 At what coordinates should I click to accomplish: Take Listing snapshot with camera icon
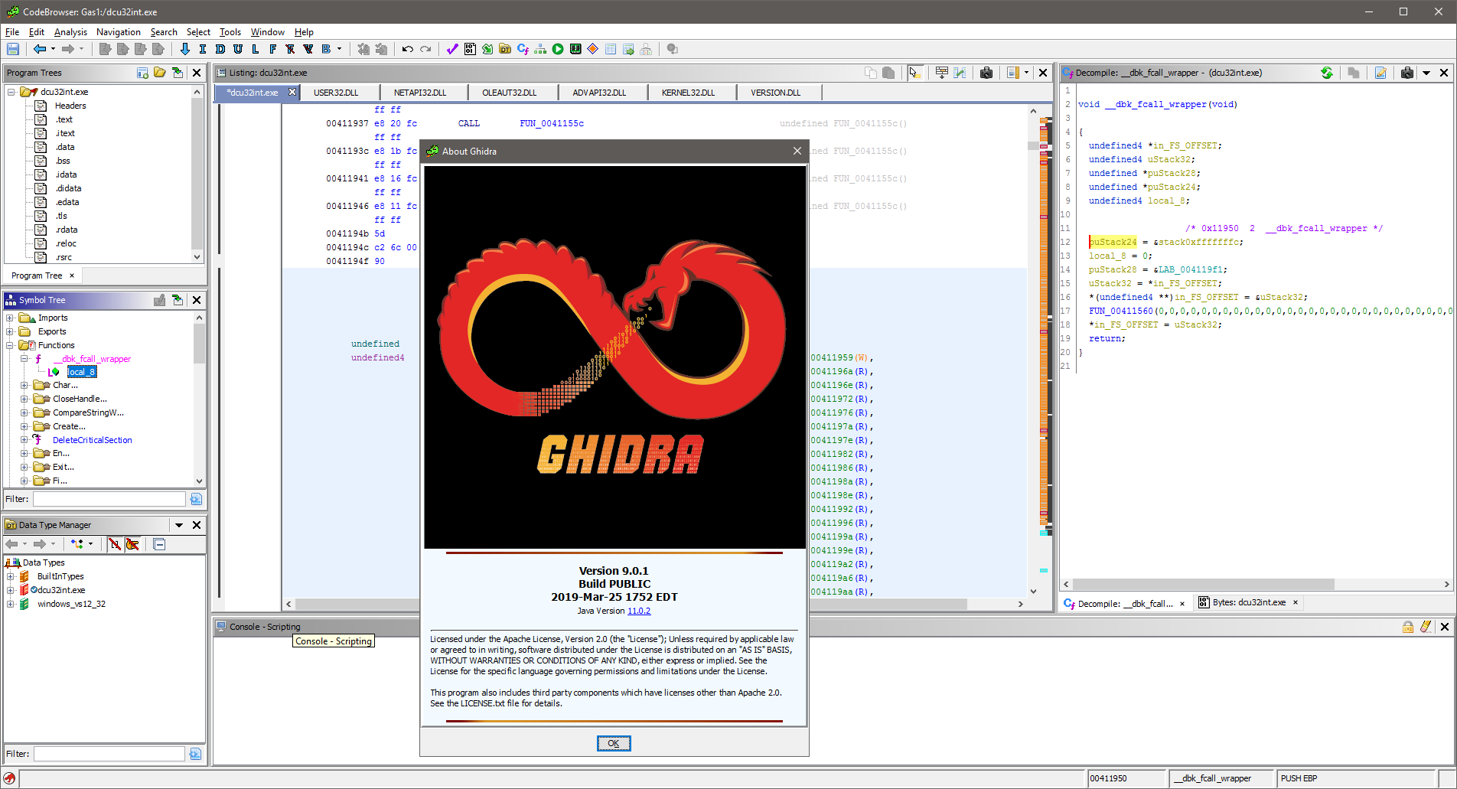(x=986, y=73)
